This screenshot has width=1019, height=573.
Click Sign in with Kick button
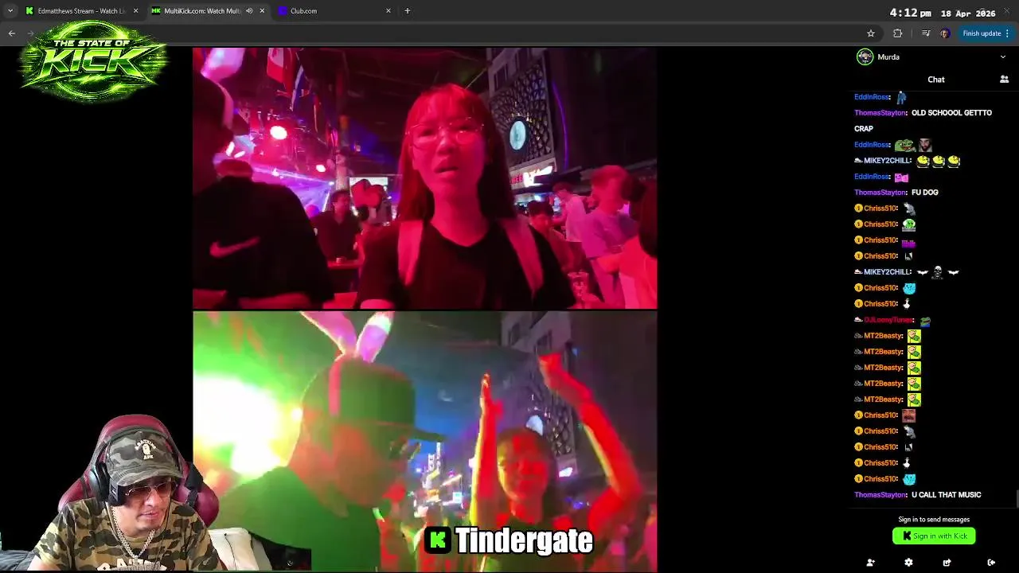[x=934, y=536]
